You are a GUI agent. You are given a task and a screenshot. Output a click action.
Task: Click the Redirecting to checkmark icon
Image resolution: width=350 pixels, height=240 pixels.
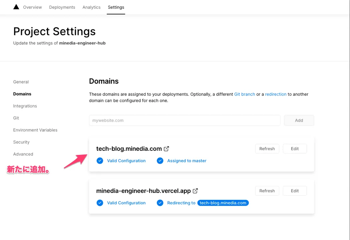[x=160, y=203]
